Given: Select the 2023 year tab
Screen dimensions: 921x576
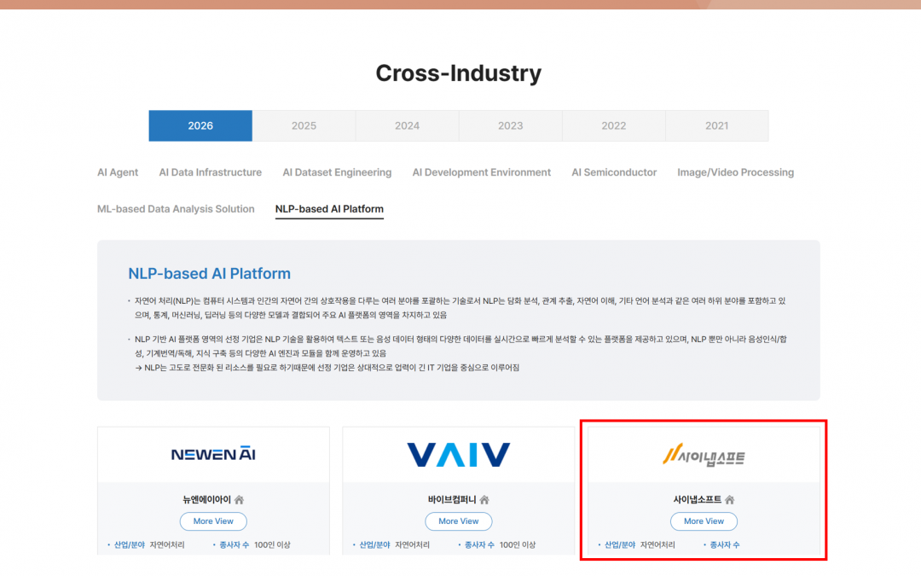Looking at the screenshot, I should point(510,125).
